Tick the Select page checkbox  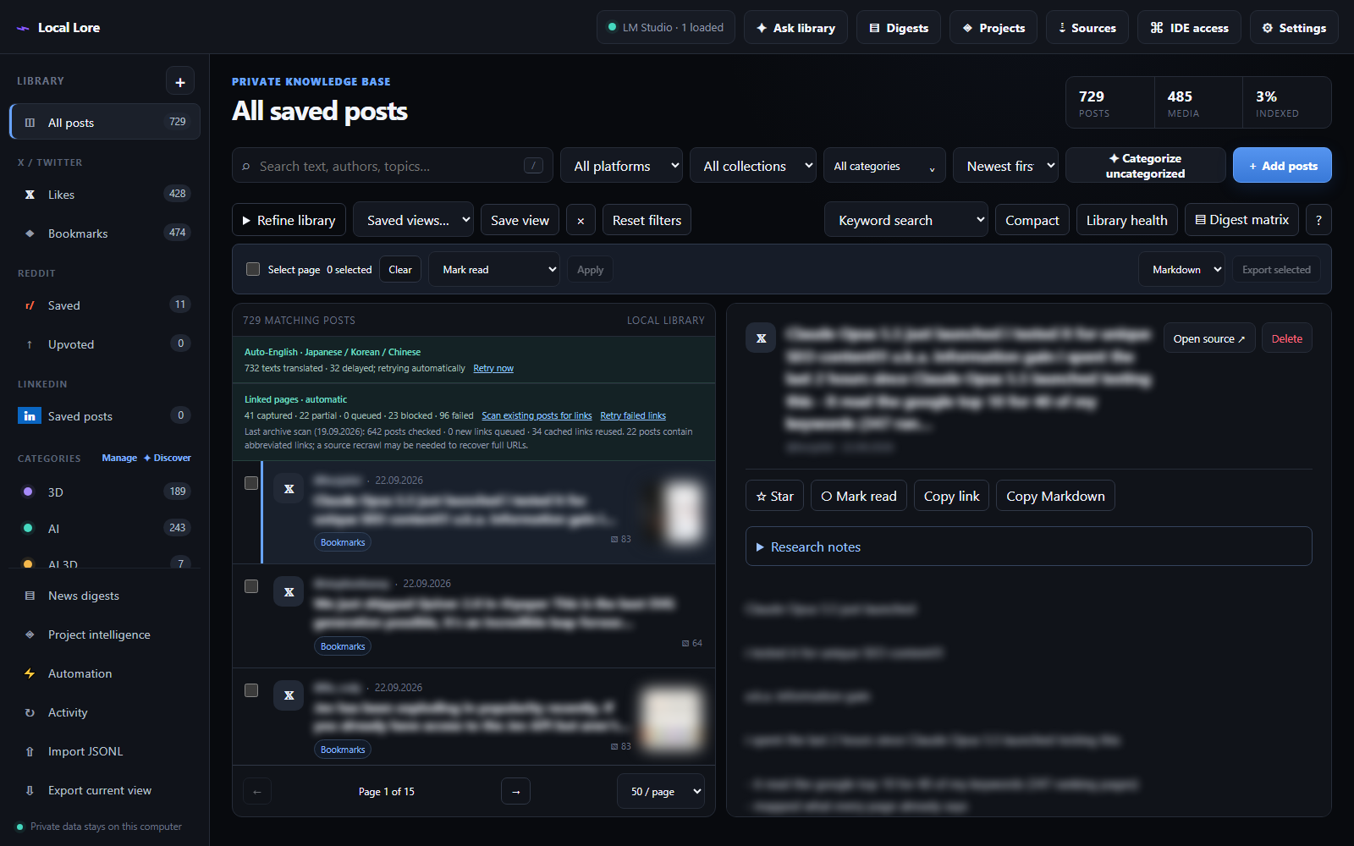pos(252,269)
